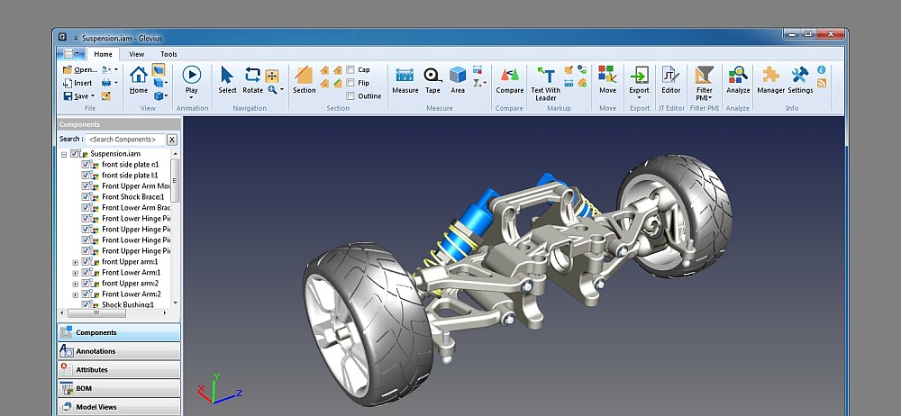The image size is (901, 416).
Task: Choose the Text With Leader markup
Action: pos(545,81)
